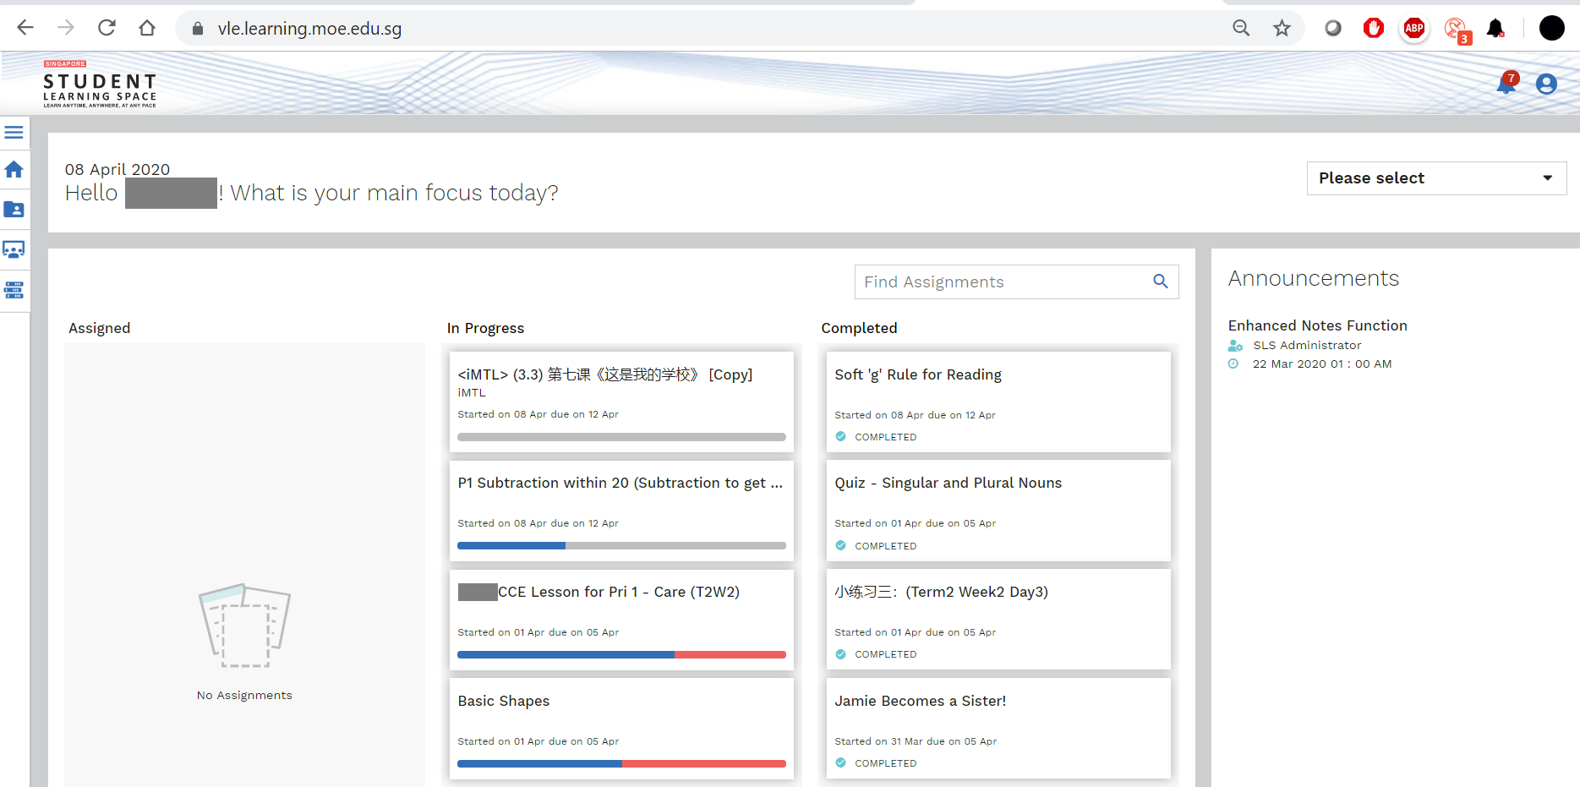Click the iMTL subject label

click(x=472, y=393)
